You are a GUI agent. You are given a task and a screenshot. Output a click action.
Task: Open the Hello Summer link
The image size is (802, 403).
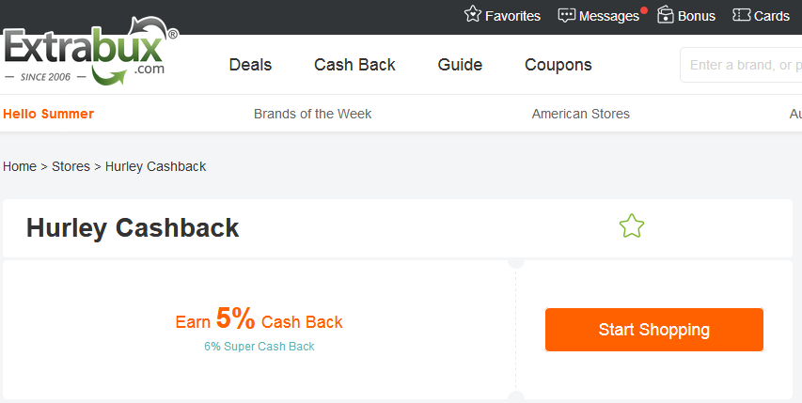[49, 114]
